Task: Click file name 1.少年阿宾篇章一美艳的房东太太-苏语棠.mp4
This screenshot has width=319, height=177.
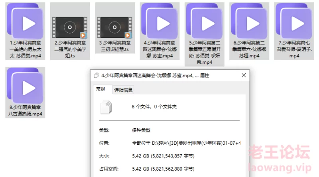Action: click(x=25, y=49)
